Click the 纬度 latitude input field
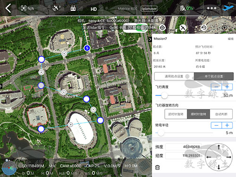Image resolution: width=236 pixels, height=177 pixels. tap(184, 147)
